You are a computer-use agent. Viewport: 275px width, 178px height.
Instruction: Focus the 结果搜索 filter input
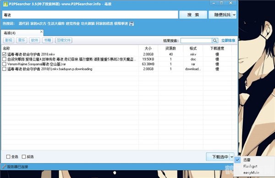pos(196,40)
